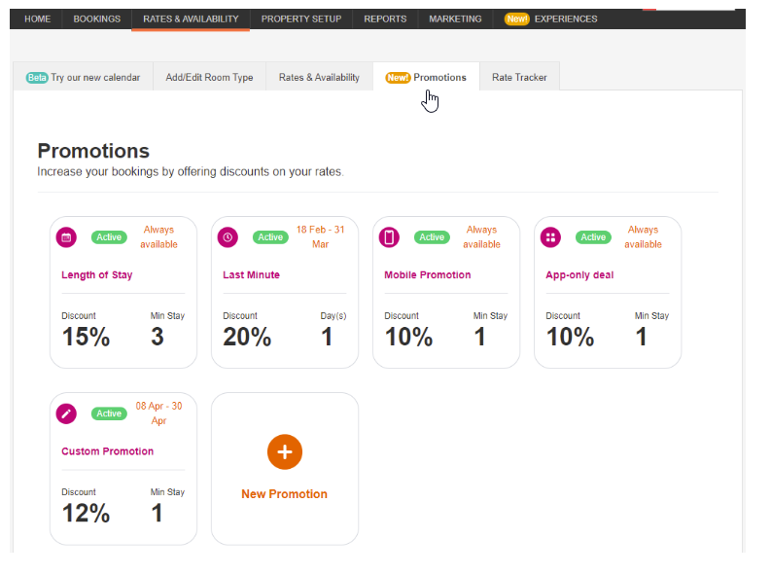This screenshot has width=771, height=575.
Task: Click the App-only deal grid icon
Action: 550,237
